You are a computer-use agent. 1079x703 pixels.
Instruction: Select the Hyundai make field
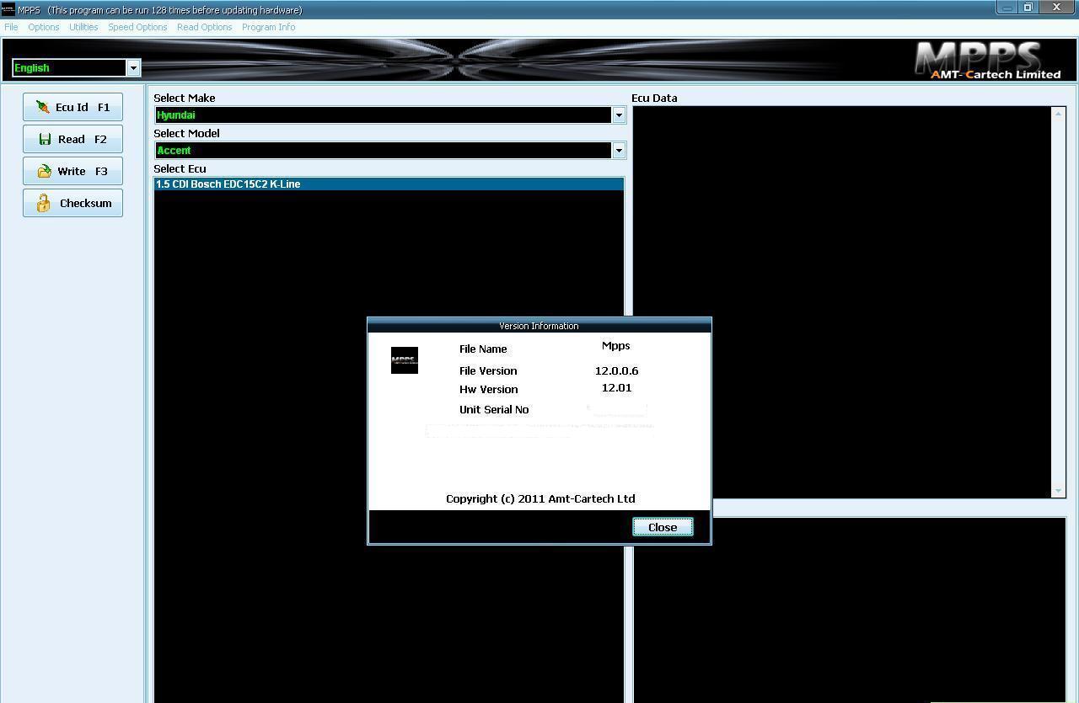point(383,115)
